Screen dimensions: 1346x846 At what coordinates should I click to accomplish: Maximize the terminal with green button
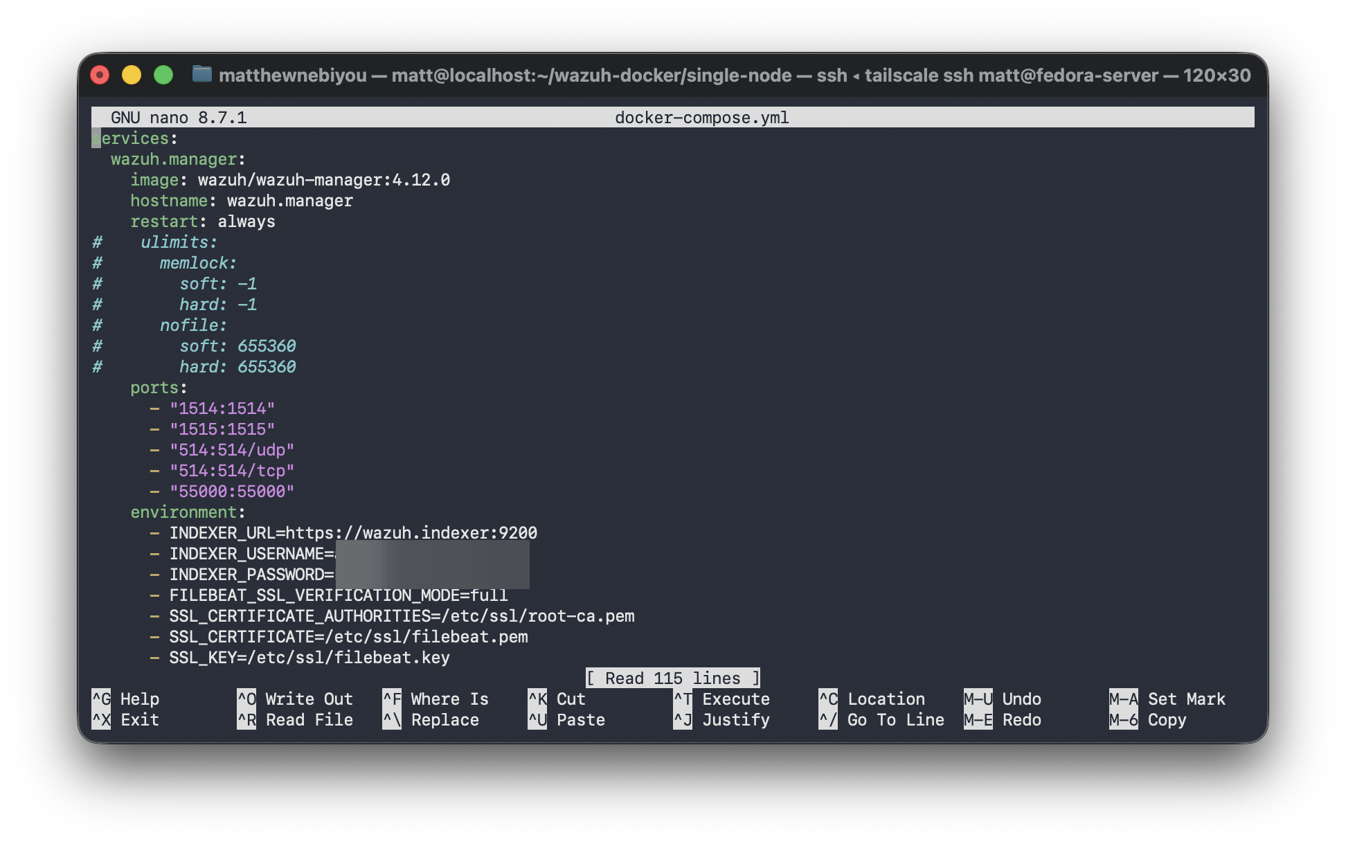[163, 75]
